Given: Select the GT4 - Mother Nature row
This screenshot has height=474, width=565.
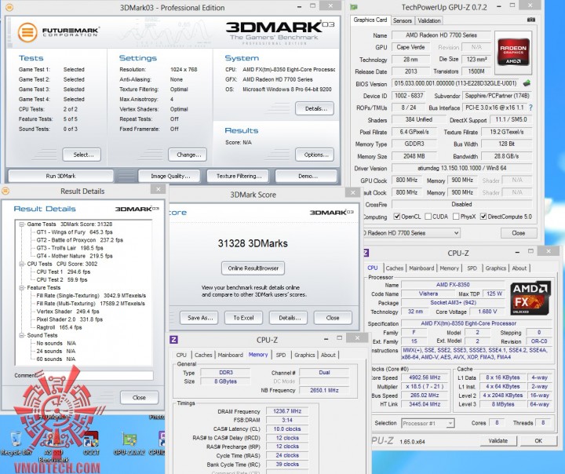Looking at the screenshot, I should pos(75,256).
